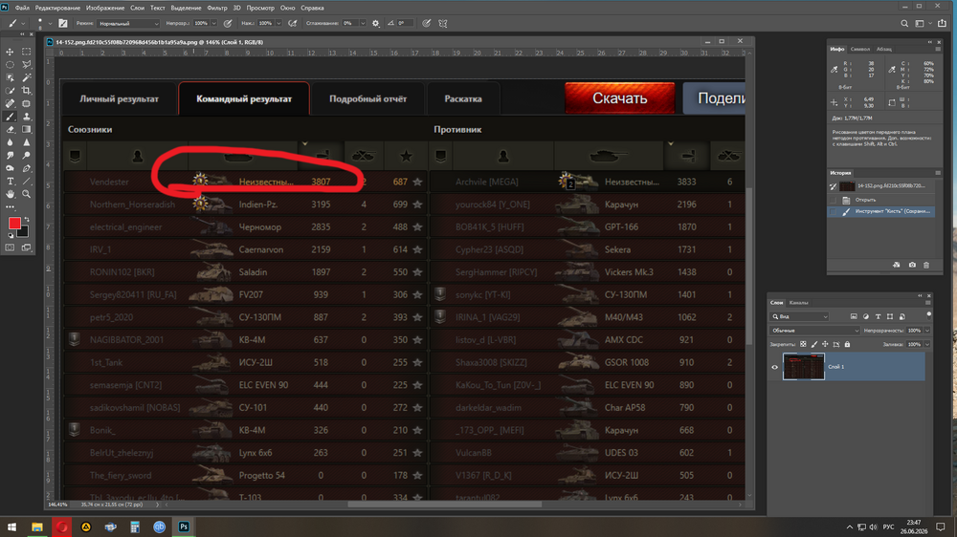
Task: Open the Выделение menu
Action: pyautogui.click(x=186, y=8)
